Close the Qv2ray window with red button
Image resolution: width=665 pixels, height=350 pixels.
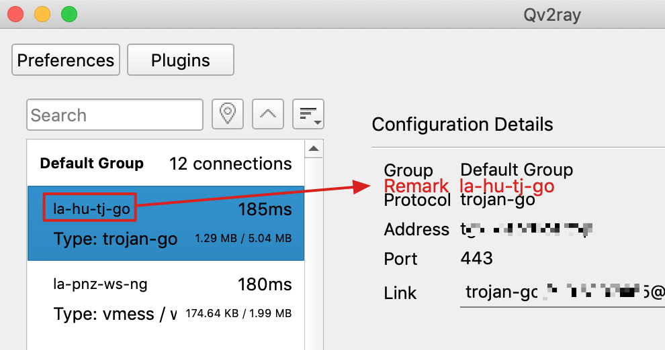15,14
